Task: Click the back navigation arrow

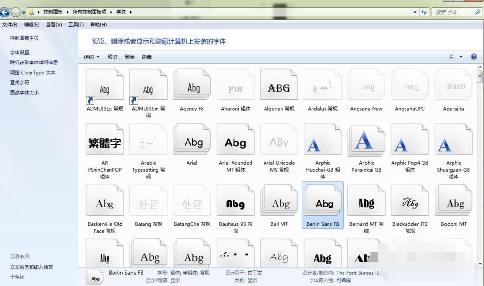Action: click(5, 12)
